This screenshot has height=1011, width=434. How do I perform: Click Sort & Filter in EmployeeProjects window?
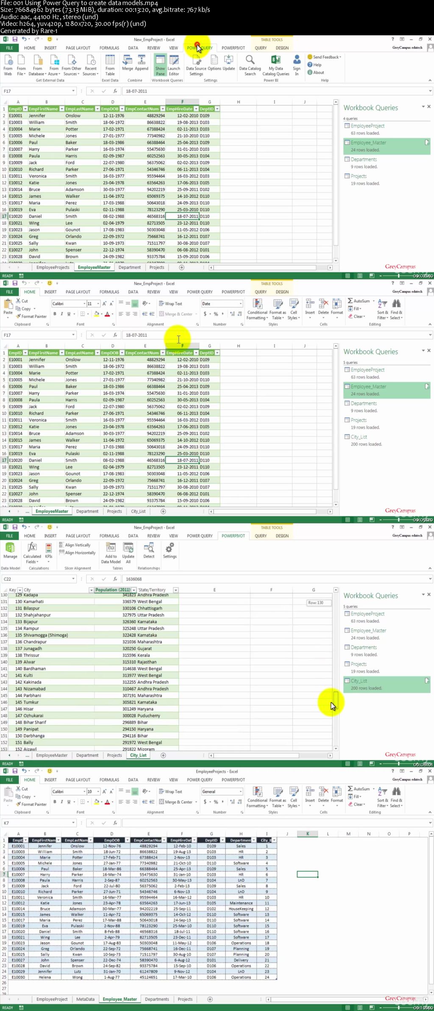(x=383, y=797)
